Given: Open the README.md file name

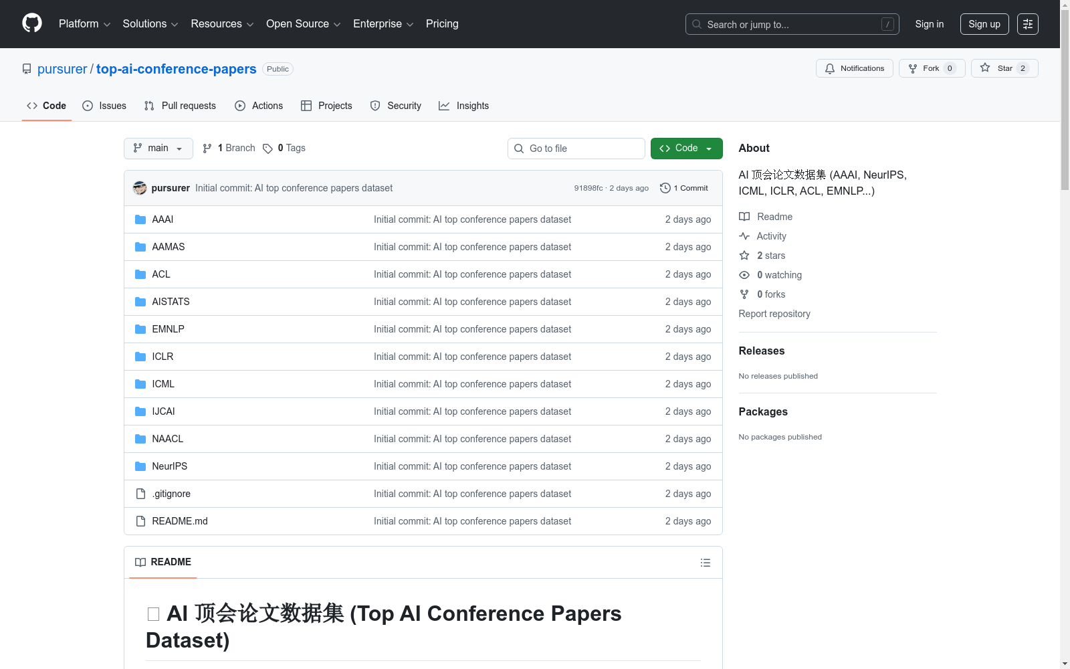Looking at the screenshot, I should coord(180,521).
